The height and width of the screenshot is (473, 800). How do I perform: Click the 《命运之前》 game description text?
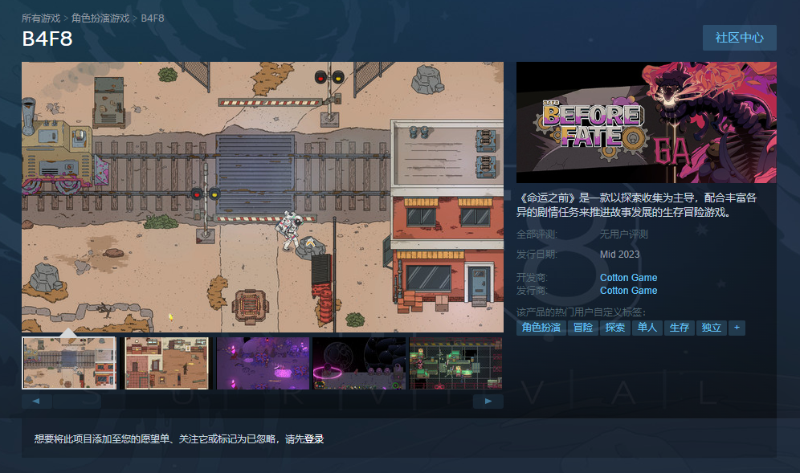pyautogui.click(x=637, y=205)
